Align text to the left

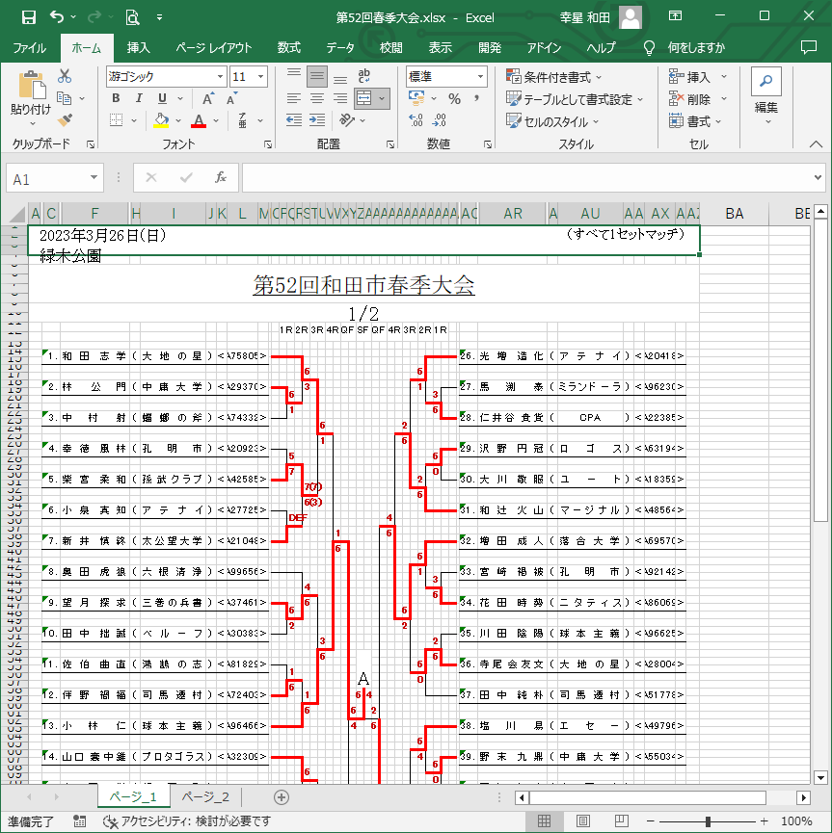click(x=294, y=99)
